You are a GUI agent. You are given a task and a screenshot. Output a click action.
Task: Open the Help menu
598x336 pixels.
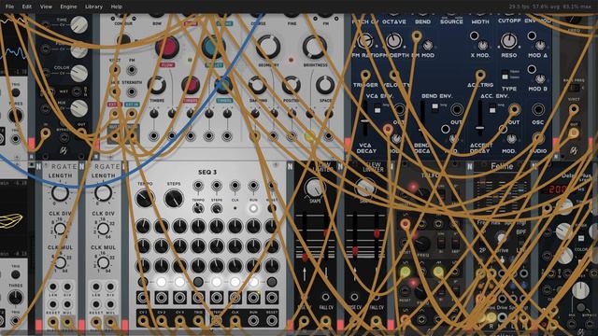pyautogui.click(x=116, y=7)
